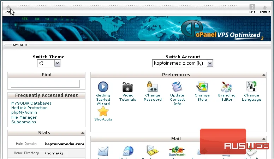Click the Video Tutorials text link

point(128,98)
